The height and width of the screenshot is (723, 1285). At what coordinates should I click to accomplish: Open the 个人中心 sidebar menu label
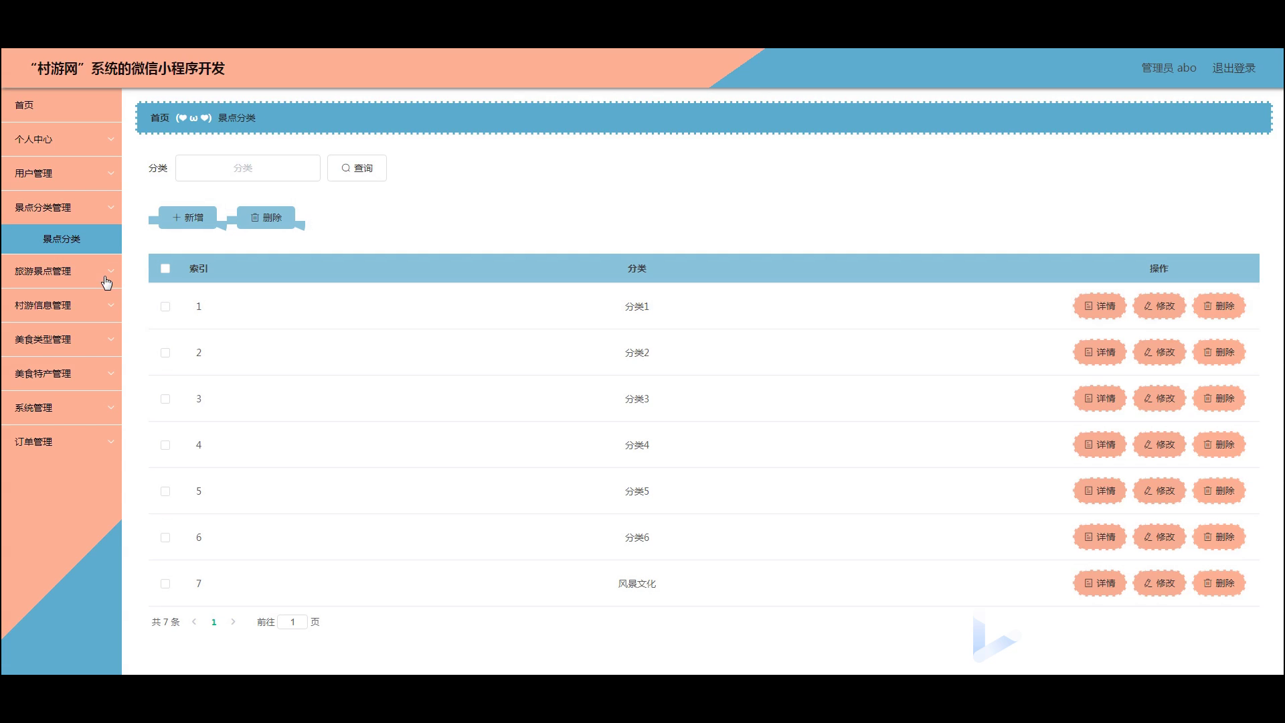33,139
